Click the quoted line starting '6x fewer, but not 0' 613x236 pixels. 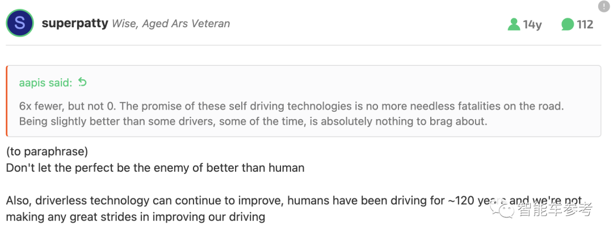coord(291,106)
